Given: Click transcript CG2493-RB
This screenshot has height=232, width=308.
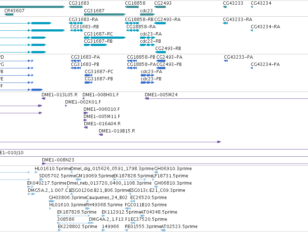Looking at the screenshot, I should pos(160,52).
